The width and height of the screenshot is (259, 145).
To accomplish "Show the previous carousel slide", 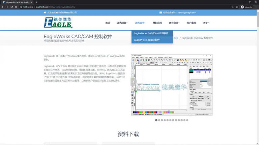I will (x=134, y=82).
